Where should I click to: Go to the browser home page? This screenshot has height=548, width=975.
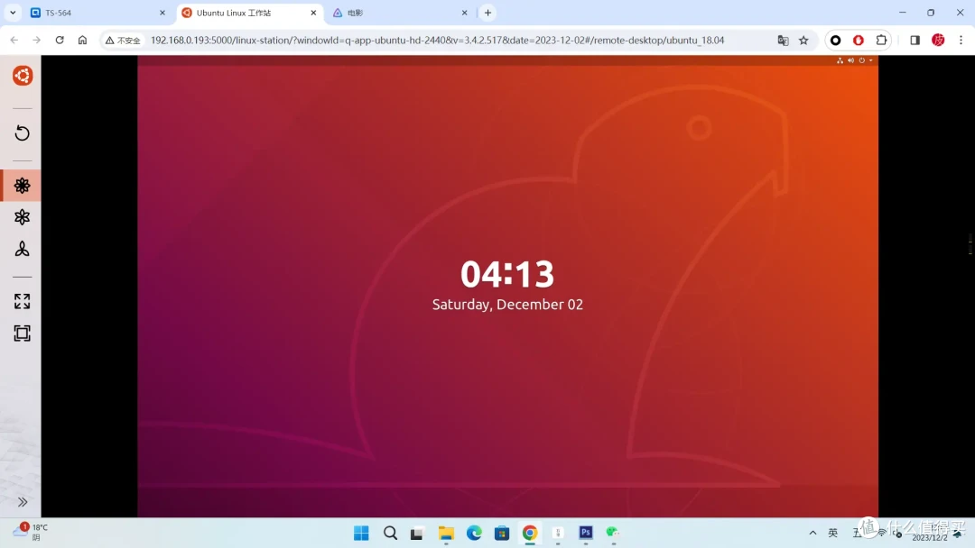(83, 41)
